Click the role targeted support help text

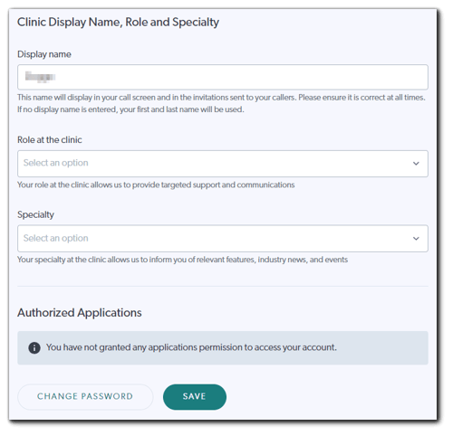(156, 185)
